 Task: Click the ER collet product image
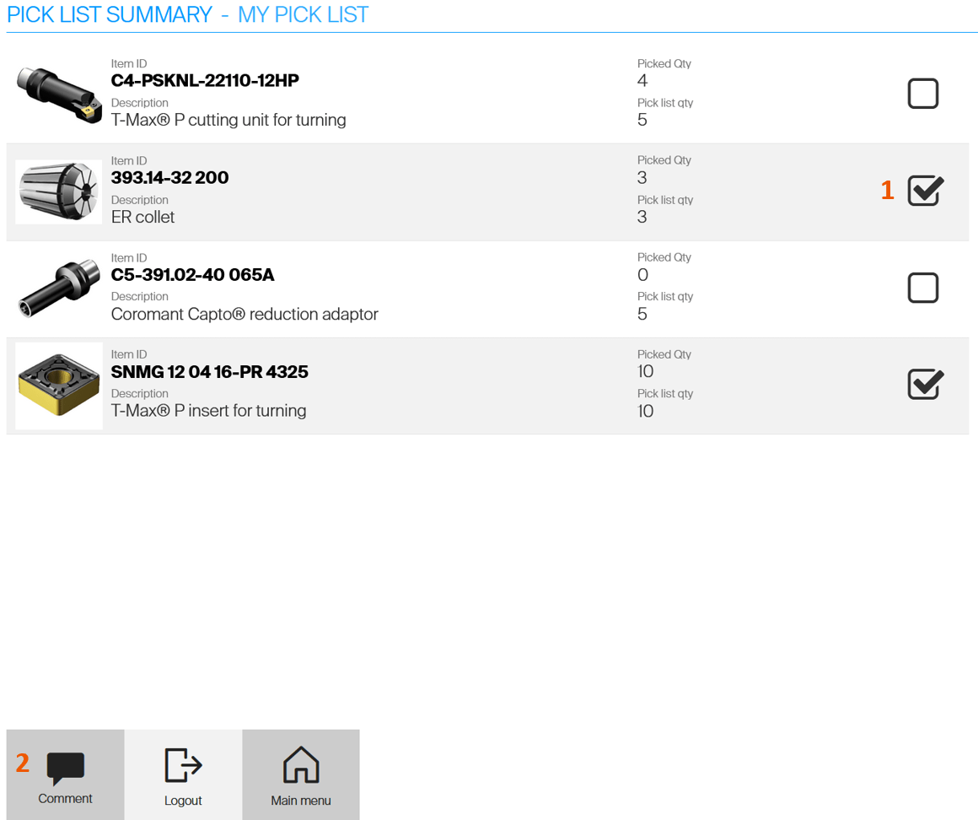(x=58, y=192)
